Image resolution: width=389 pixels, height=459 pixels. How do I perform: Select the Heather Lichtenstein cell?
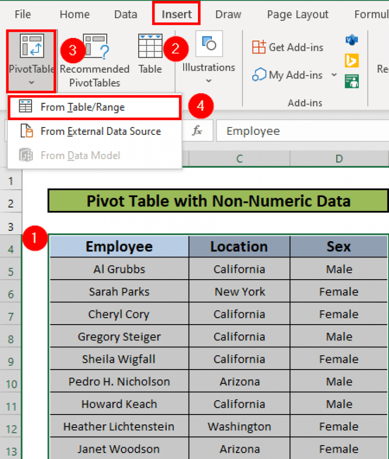coord(119,426)
